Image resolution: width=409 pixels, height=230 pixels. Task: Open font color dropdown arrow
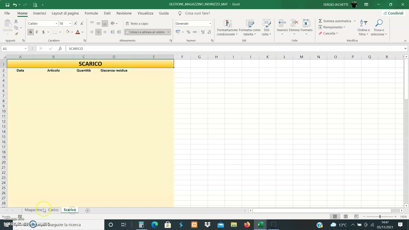tap(82, 32)
